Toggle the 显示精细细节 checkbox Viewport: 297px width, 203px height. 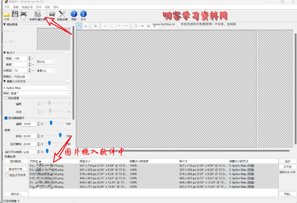[5, 118]
